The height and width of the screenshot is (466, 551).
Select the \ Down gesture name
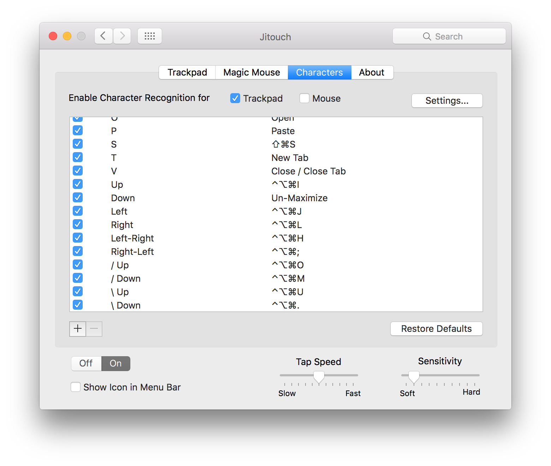tap(126, 305)
